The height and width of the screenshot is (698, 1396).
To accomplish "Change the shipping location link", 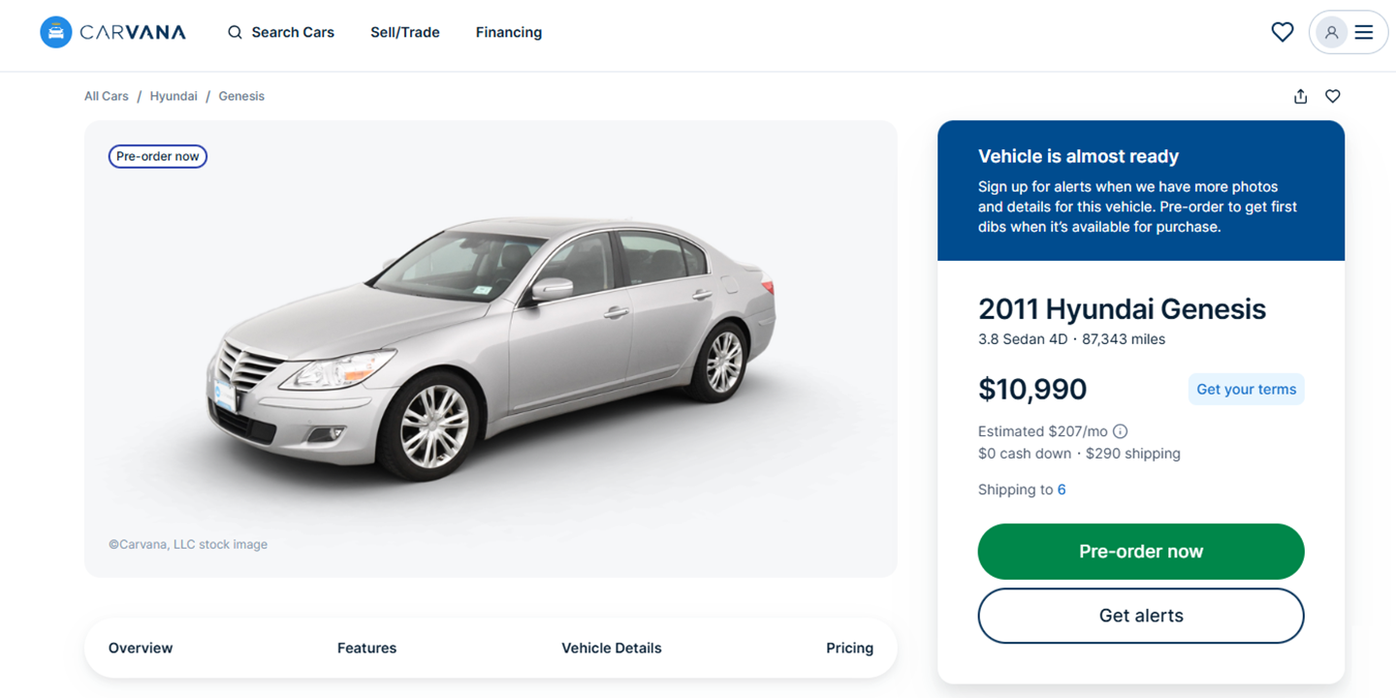I will pos(1062,490).
